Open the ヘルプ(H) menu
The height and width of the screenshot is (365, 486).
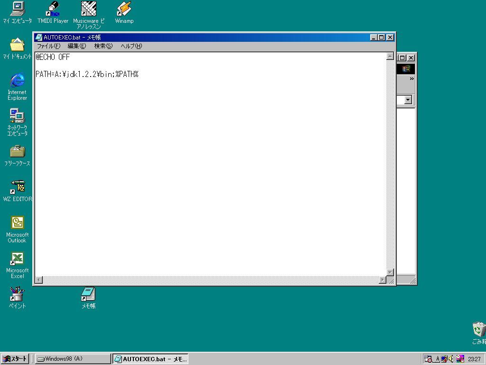[131, 46]
